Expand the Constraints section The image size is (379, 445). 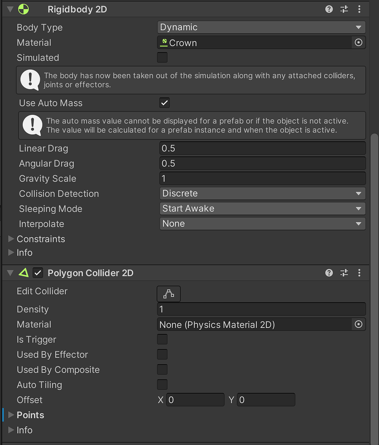point(11,239)
